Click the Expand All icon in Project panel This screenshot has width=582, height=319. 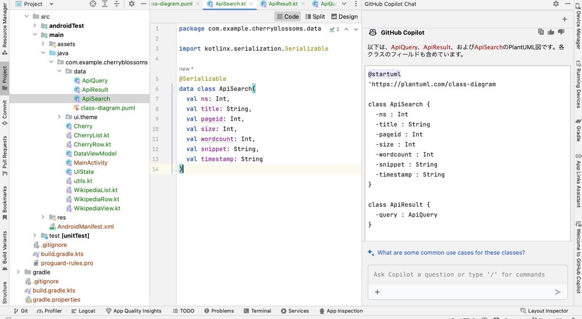click(105, 4)
